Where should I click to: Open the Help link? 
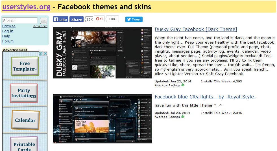6,36
